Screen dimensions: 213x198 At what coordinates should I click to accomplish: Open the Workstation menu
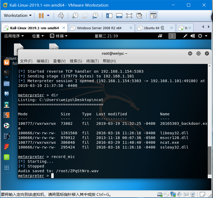pyautogui.click(x=18, y=16)
